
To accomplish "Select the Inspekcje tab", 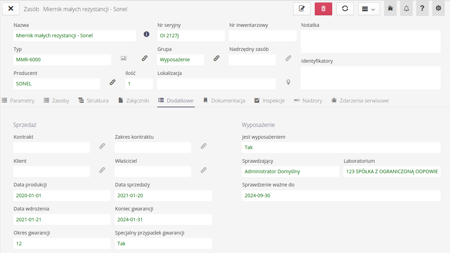I will pyautogui.click(x=269, y=100).
